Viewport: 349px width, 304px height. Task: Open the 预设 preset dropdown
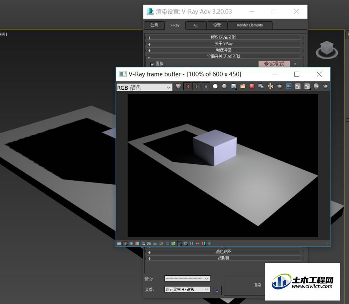(x=187, y=279)
